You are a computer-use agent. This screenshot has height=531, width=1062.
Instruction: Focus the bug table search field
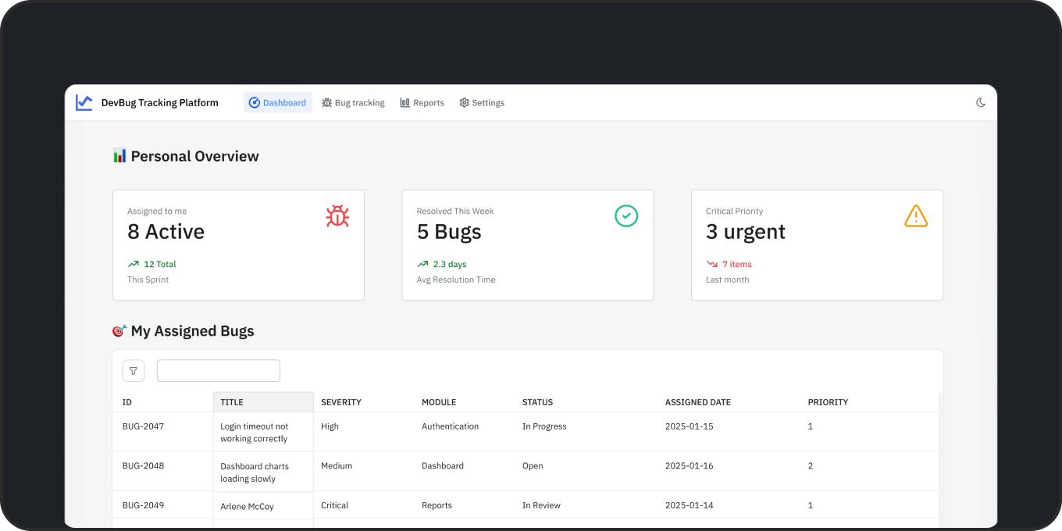click(x=219, y=371)
